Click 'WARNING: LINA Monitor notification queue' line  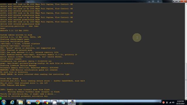click(29, 70)
